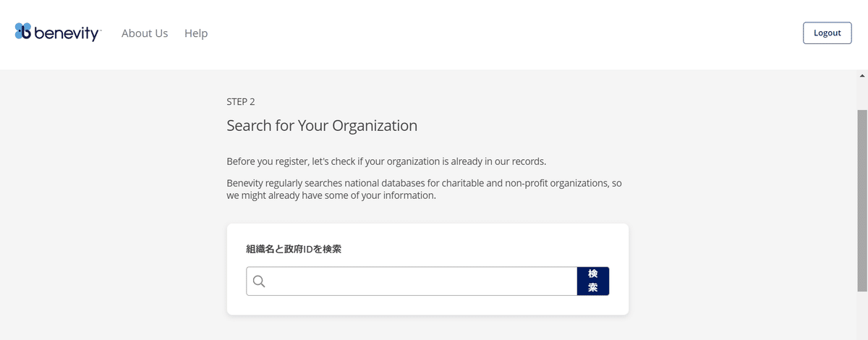
Task: Open the About Us page
Action: 145,33
